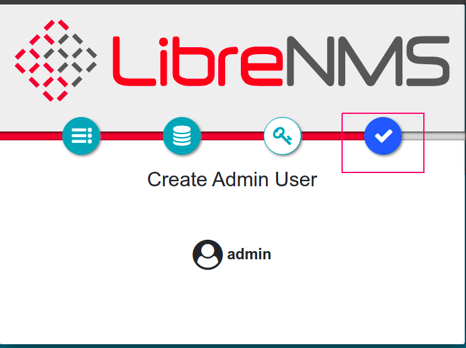This screenshot has width=466, height=348.
Task: Click the blue checkmark finish install step
Action: (x=383, y=136)
